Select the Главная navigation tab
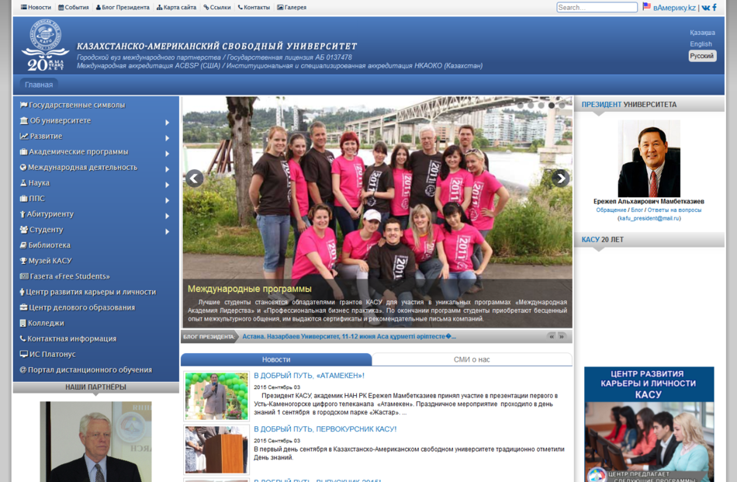 tap(39, 85)
